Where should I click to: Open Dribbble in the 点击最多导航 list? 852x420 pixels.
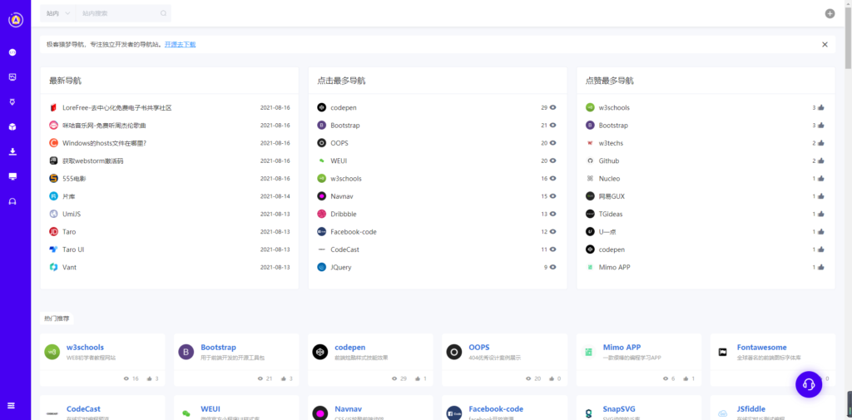click(x=344, y=214)
